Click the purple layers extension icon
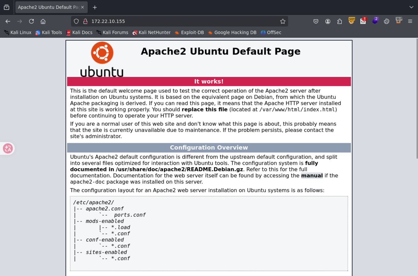418x276 pixels. pos(375,21)
